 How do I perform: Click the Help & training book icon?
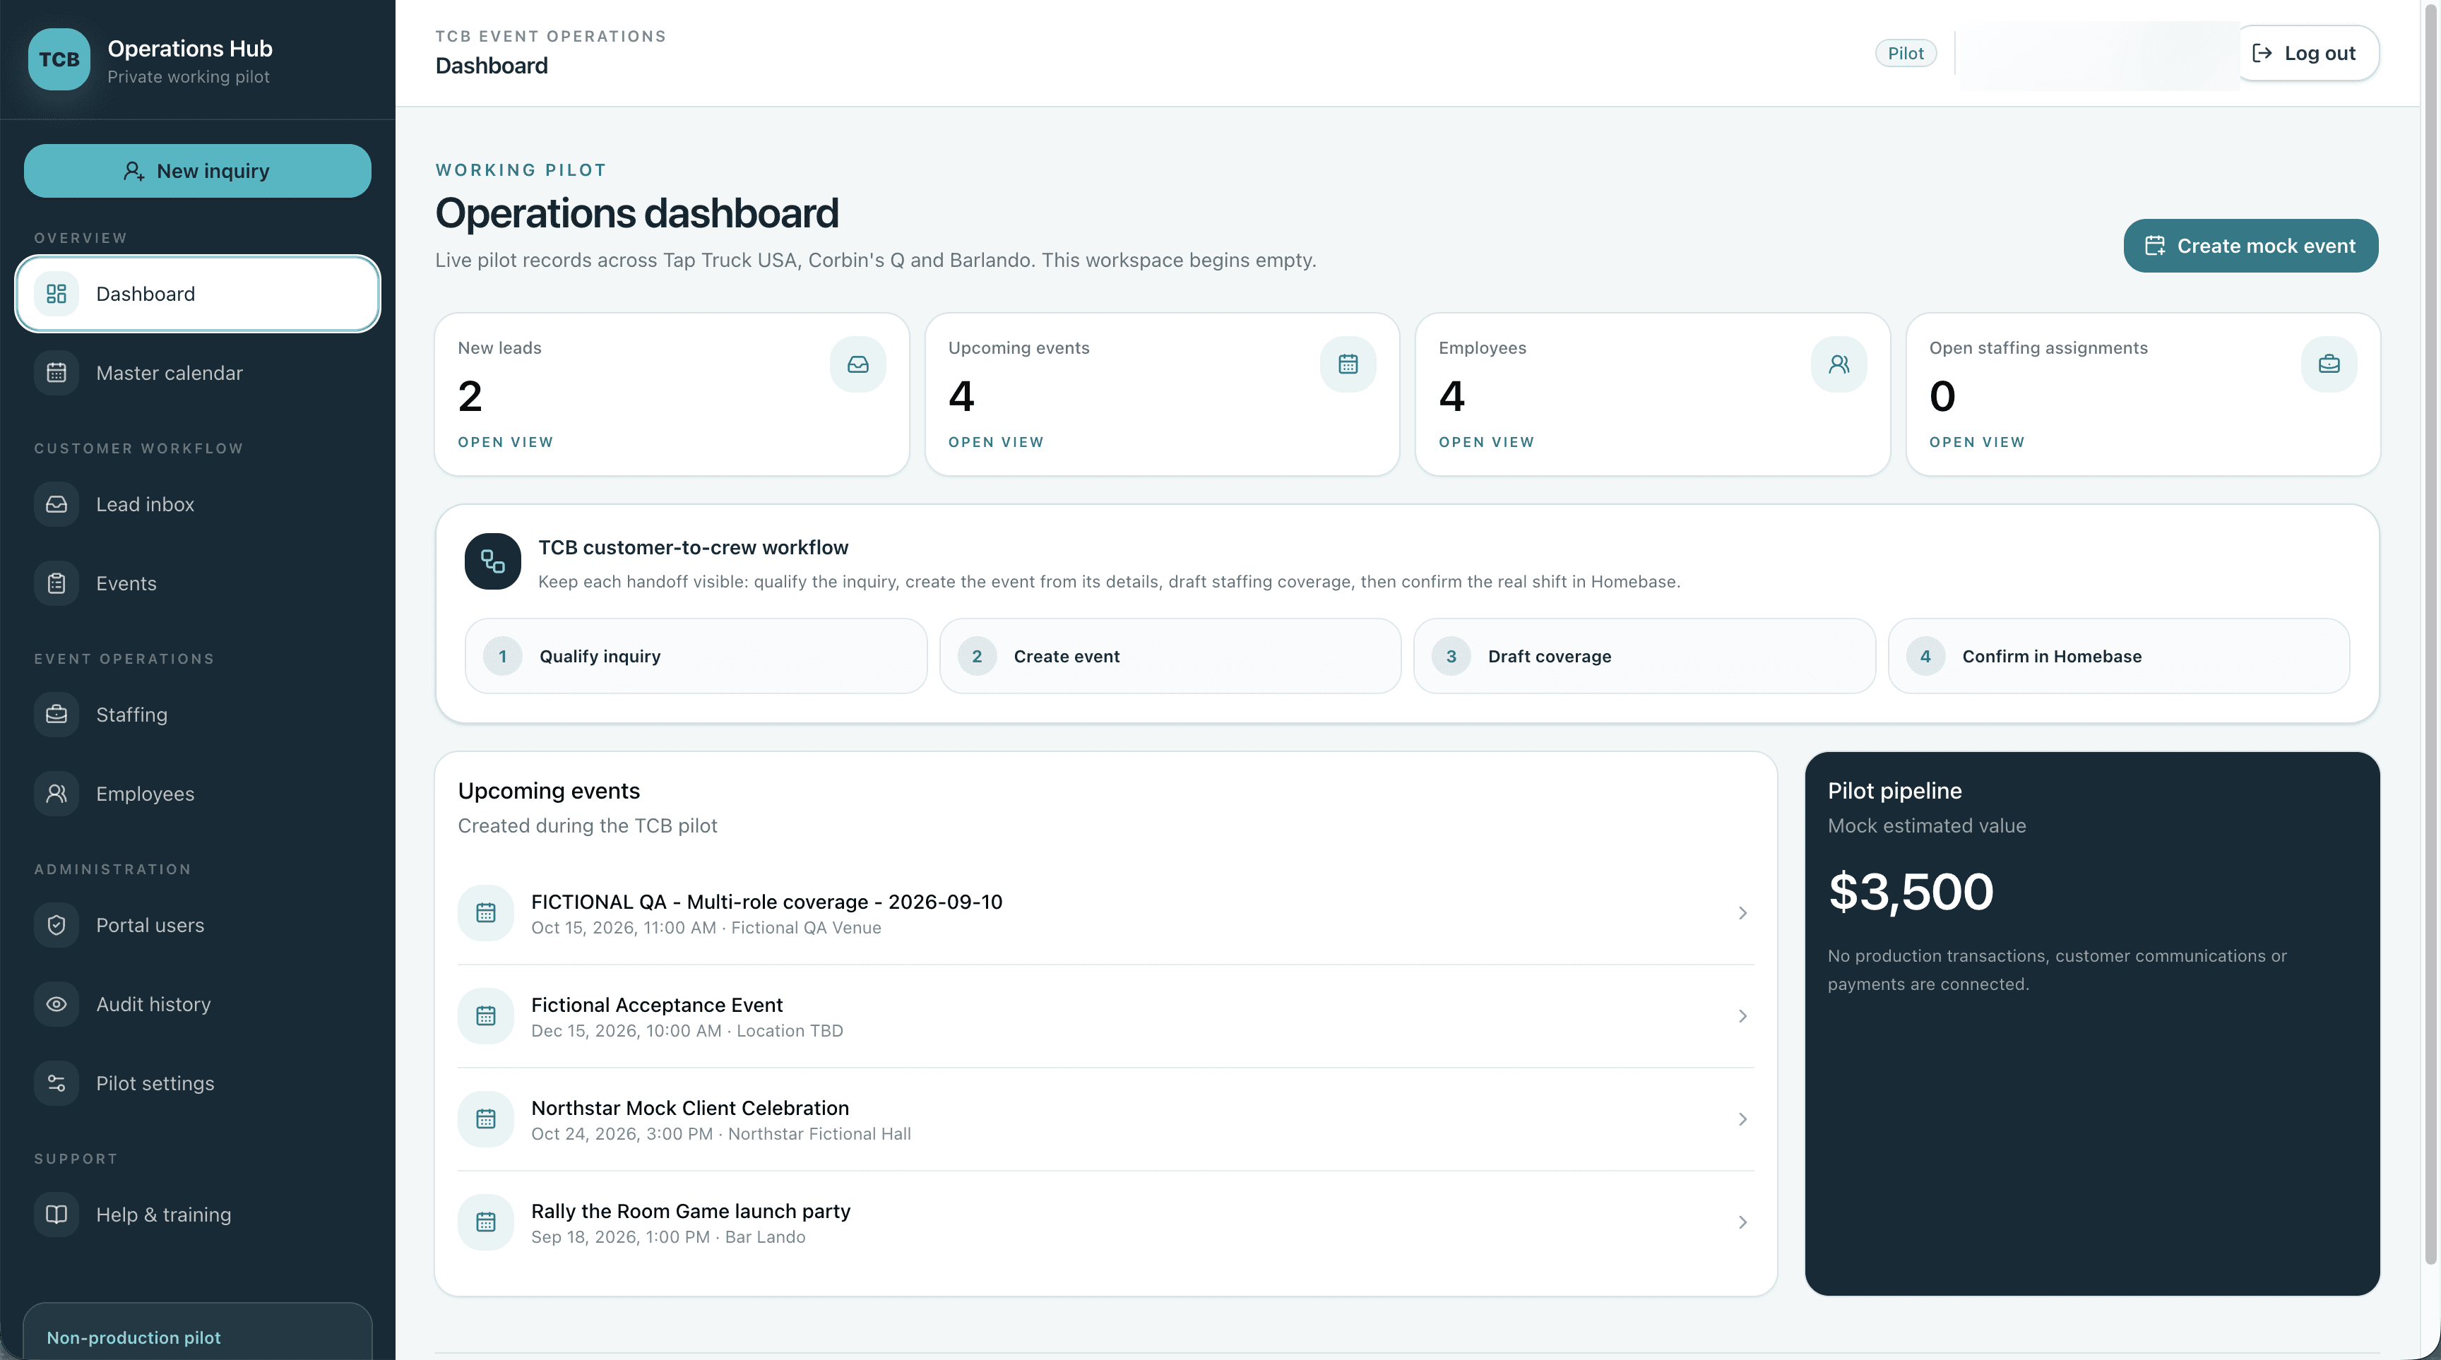[57, 1214]
